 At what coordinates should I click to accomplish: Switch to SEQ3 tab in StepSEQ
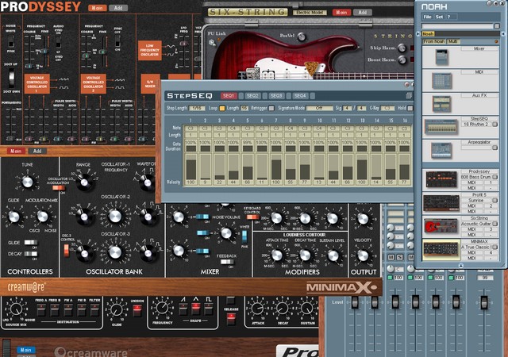(x=276, y=96)
